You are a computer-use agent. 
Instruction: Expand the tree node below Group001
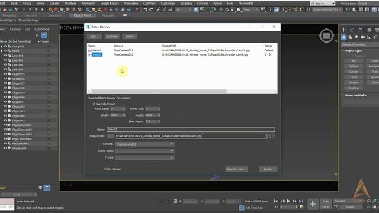[x=1, y=51]
